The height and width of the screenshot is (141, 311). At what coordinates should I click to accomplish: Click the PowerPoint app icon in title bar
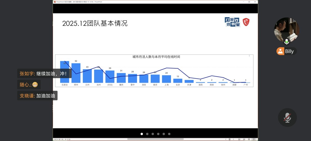click(x=55, y=2)
